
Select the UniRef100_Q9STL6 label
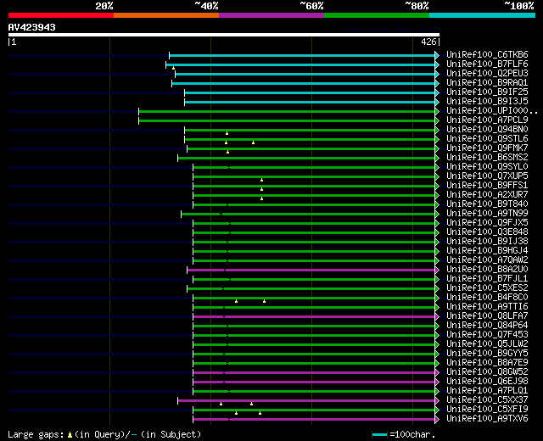tap(487, 139)
